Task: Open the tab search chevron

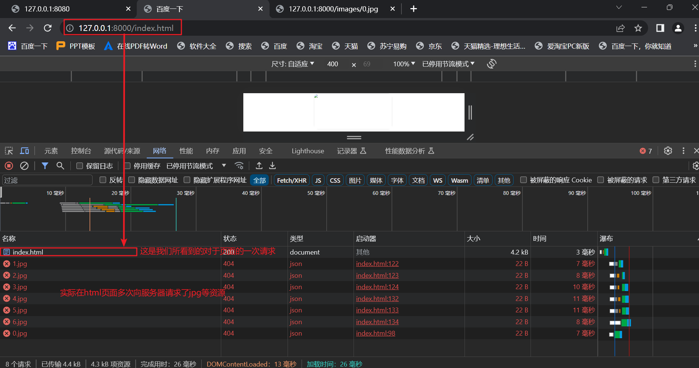Action: tap(619, 7)
